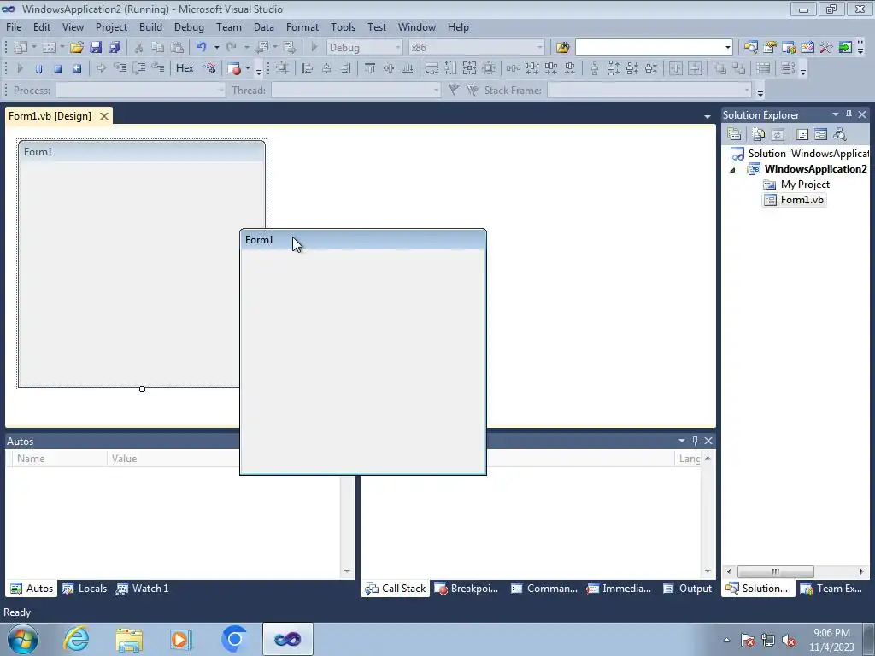Click View Code icon in Solution Explorer
The width and height of the screenshot is (875, 656).
point(802,134)
